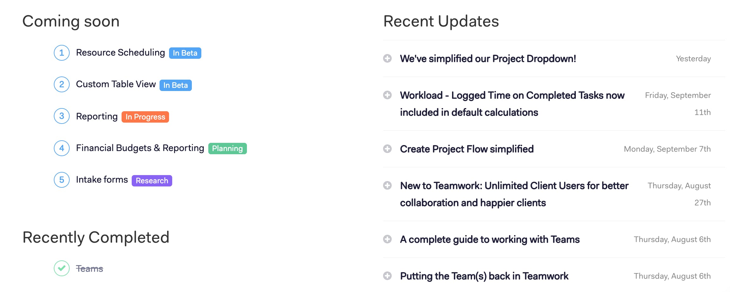
Task: Click circle 5 beside Intake forms
Action: pyautogui.click(x=62, y=180)
